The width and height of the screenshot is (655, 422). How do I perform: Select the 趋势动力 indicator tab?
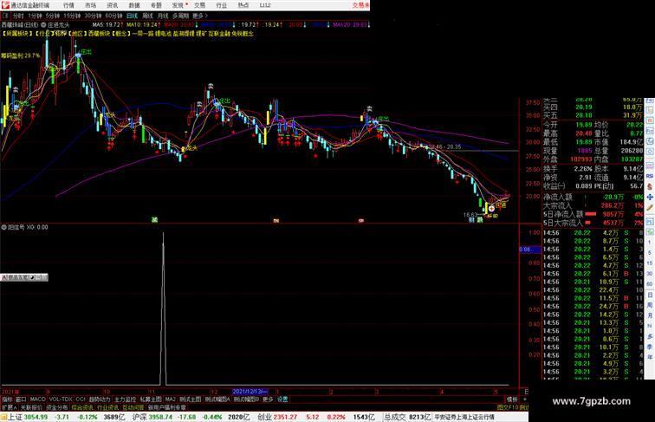[100, 399]
